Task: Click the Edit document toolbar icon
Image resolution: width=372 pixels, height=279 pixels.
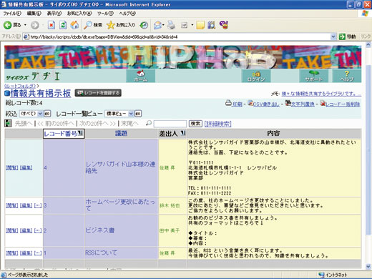Action: [184, 25]
